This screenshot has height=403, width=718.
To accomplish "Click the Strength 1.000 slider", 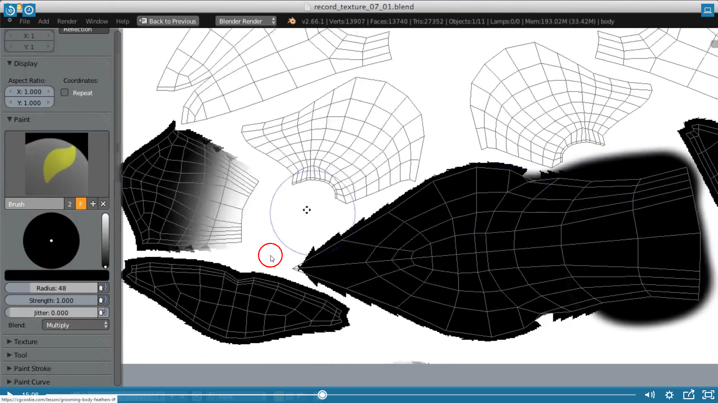I will pyautogui.click(x=51, y=300).
